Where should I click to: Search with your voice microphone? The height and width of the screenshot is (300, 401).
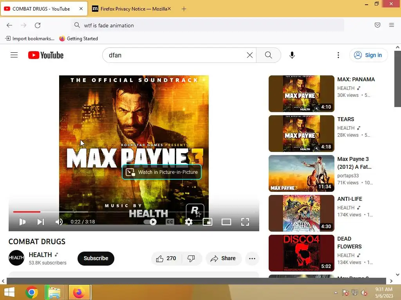(x=292, y=55)
